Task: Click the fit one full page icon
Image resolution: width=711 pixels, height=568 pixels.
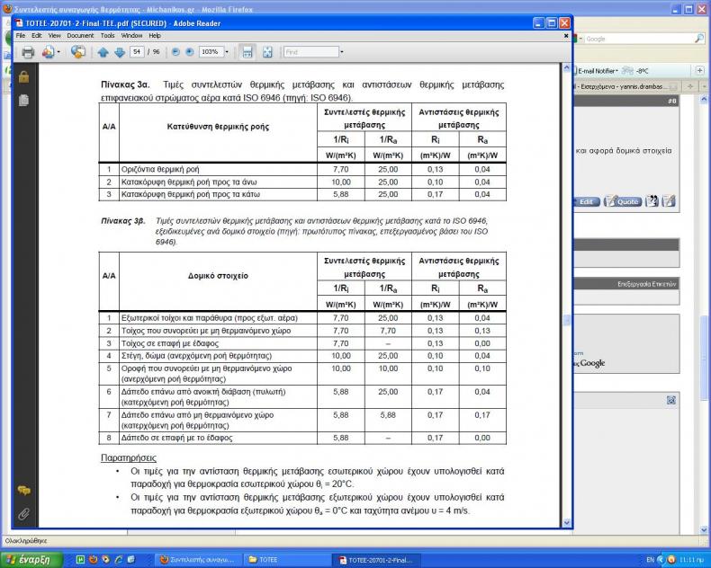Action: (267, 52)
